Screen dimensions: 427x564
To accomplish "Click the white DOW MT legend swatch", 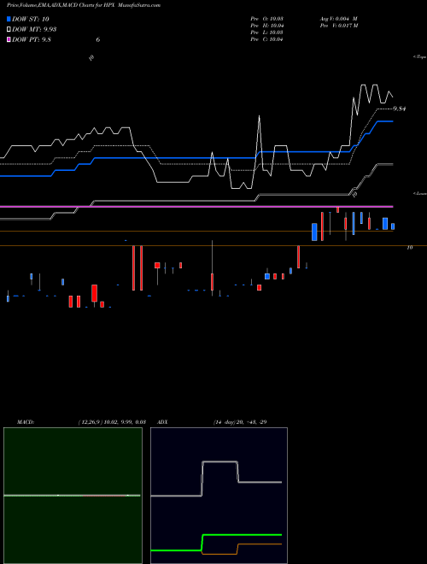I will (x=9, y=30).
